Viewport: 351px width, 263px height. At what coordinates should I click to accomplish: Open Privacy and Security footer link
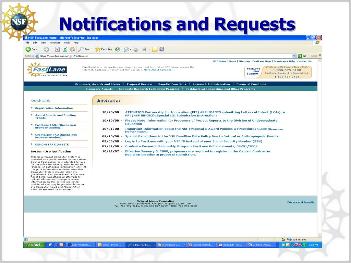point(301,202)
